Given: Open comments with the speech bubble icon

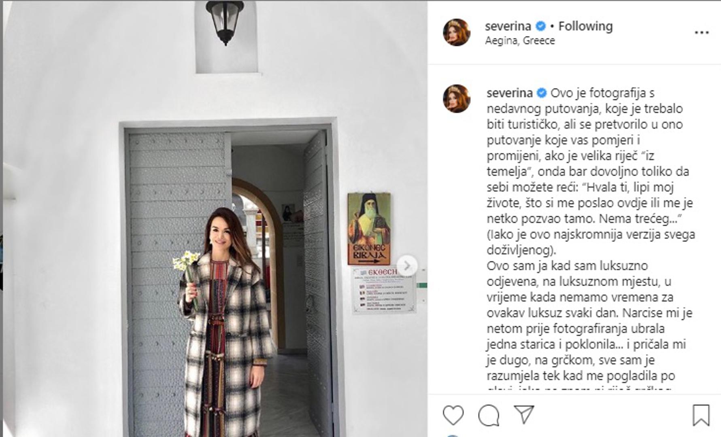Looking at the screenshot, I should point(489,415).
